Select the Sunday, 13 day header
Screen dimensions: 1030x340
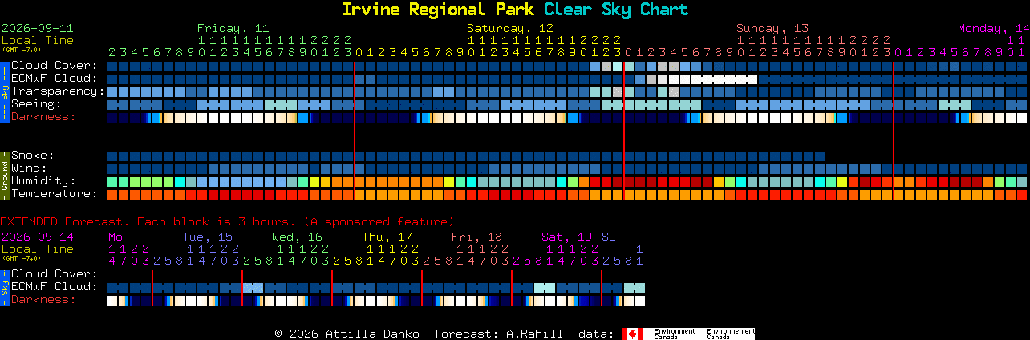point(772,28)
